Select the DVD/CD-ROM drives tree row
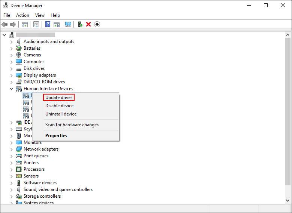 click(44, 82)
